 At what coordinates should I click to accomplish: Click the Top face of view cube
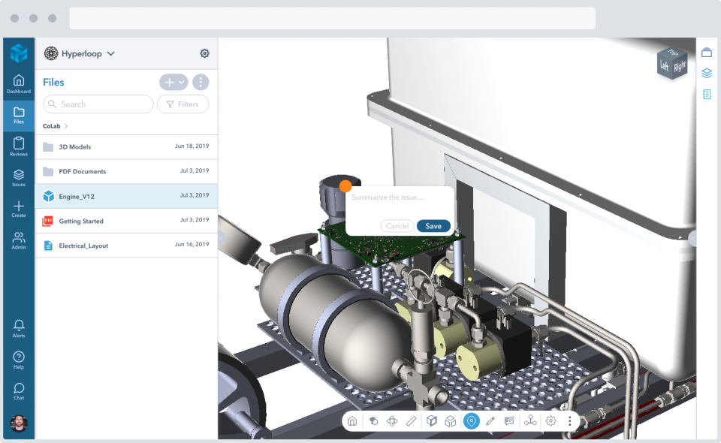pos(673,52)
